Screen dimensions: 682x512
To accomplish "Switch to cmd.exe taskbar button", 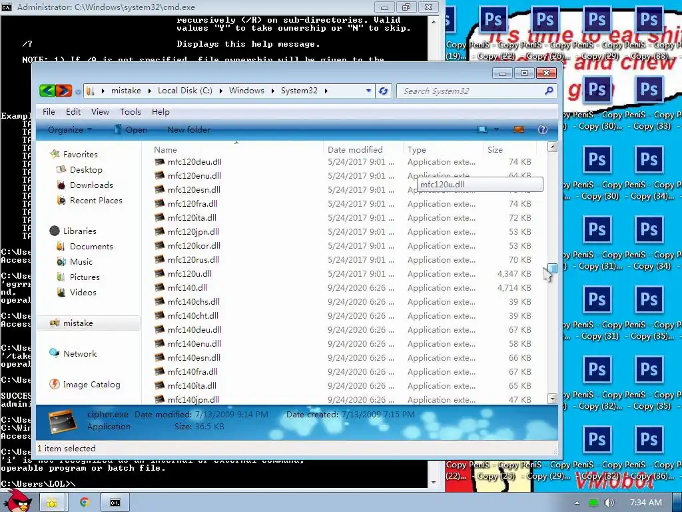I will [115, 503].
